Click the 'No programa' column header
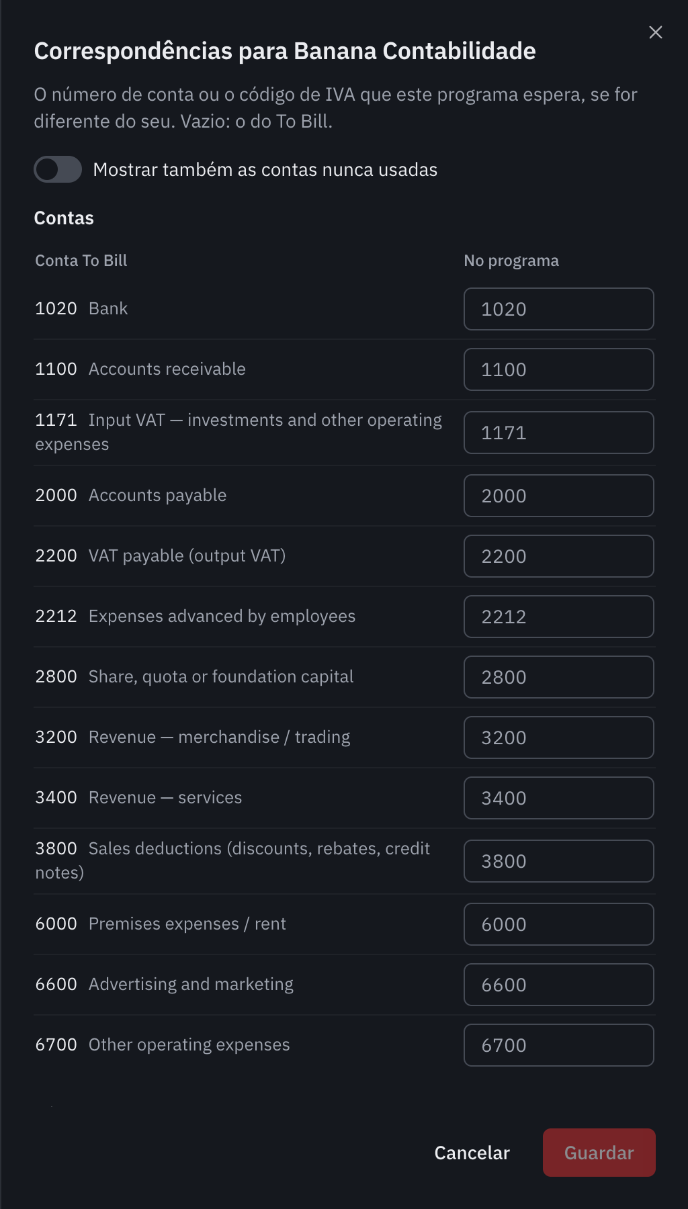Screen dimensions: 688x1209 click(511, 261)
